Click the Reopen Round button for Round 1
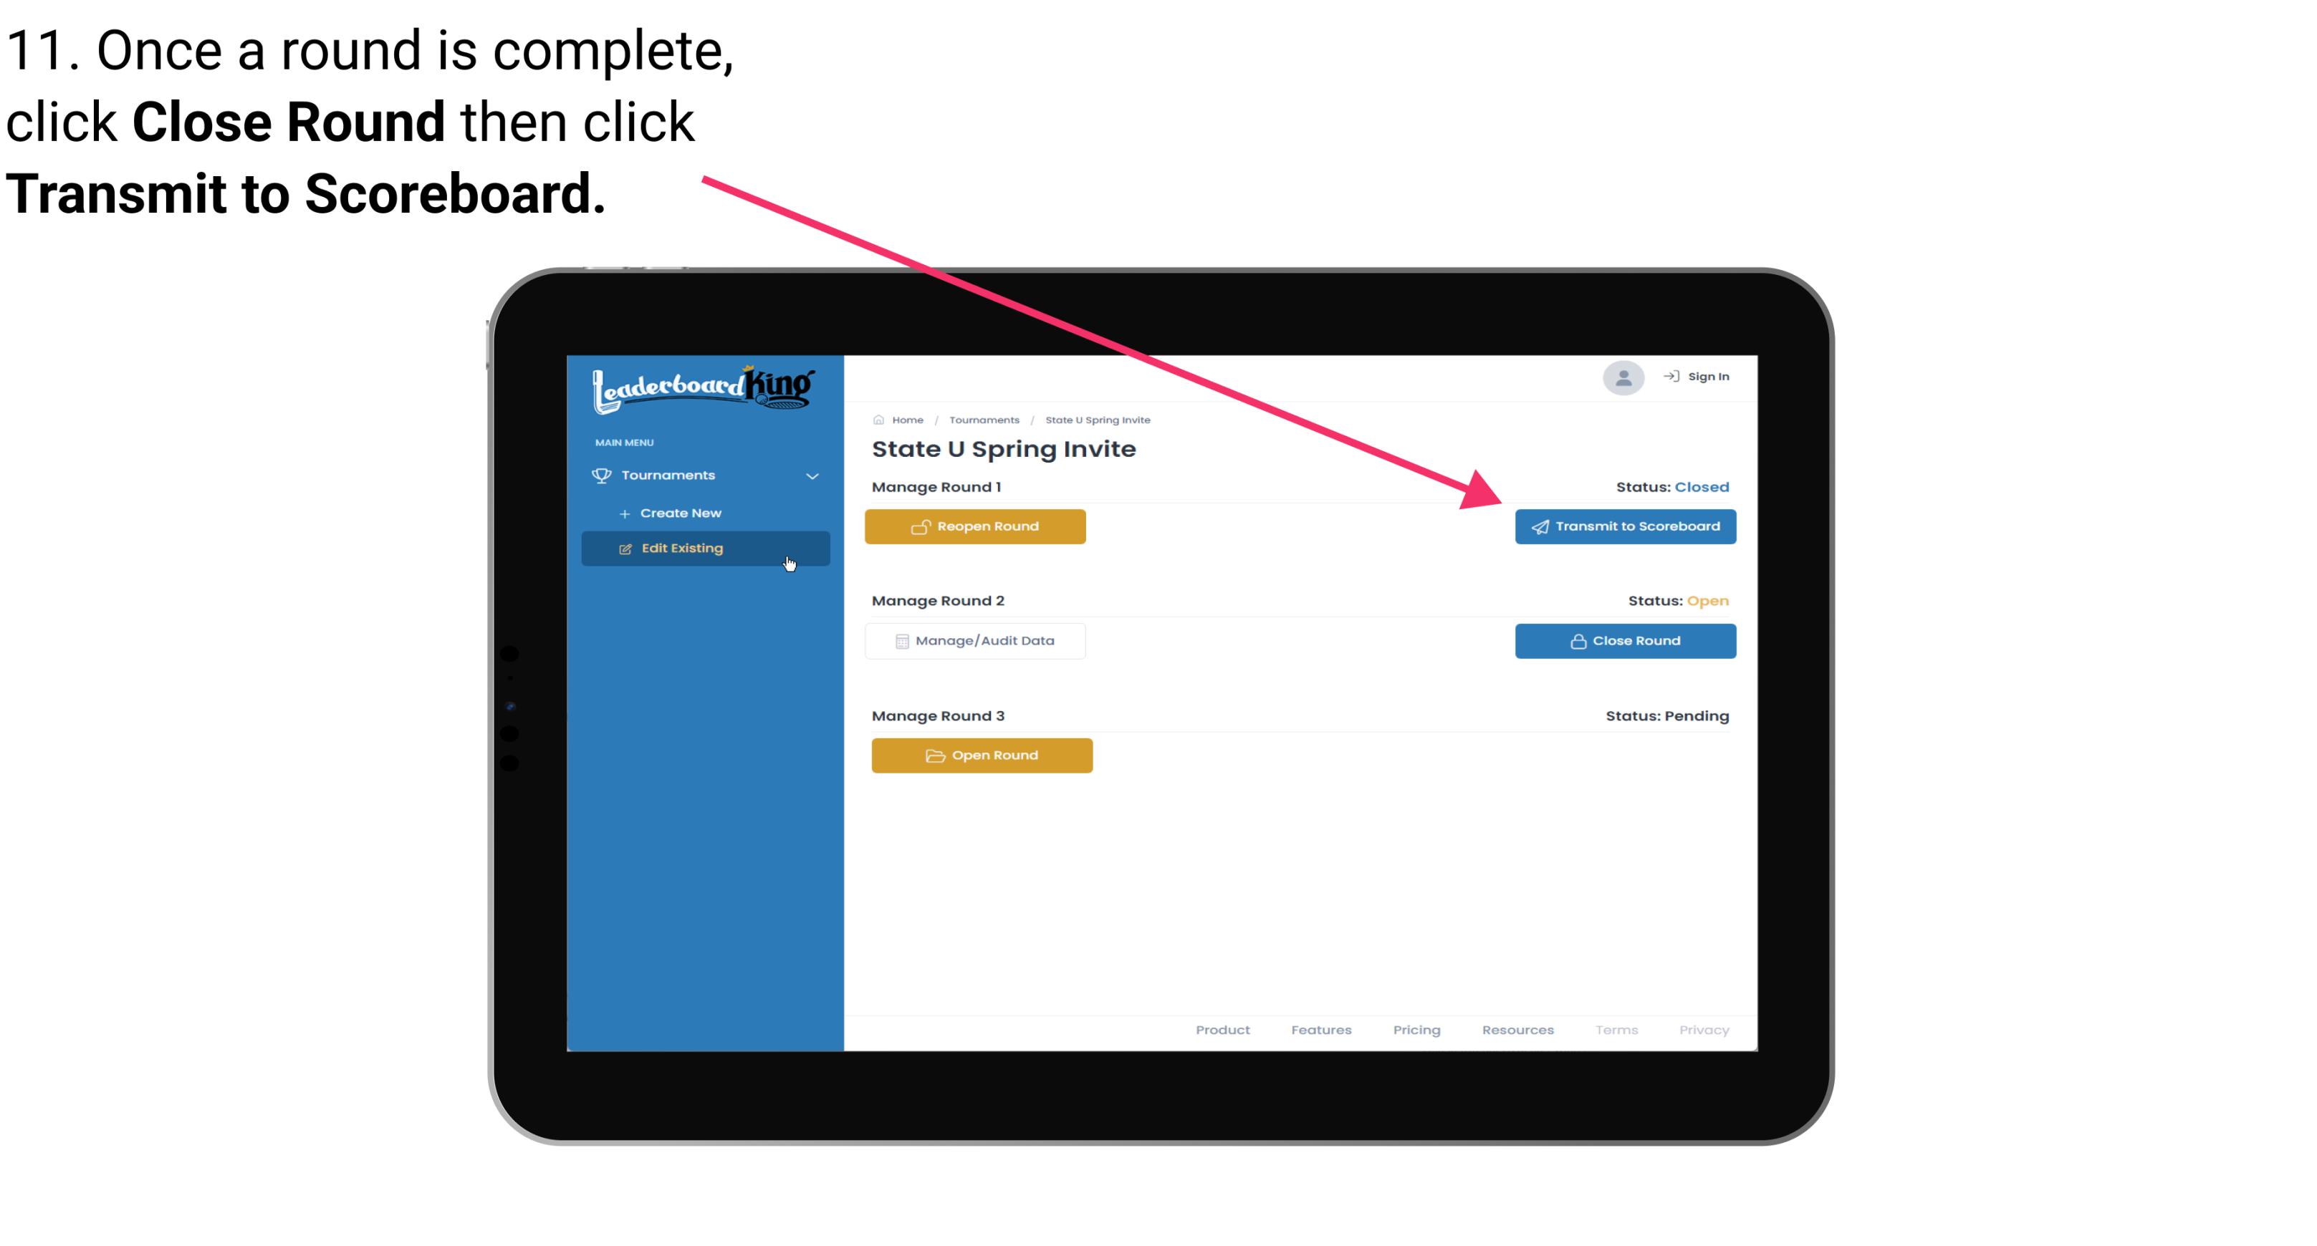 pos(977,526)
